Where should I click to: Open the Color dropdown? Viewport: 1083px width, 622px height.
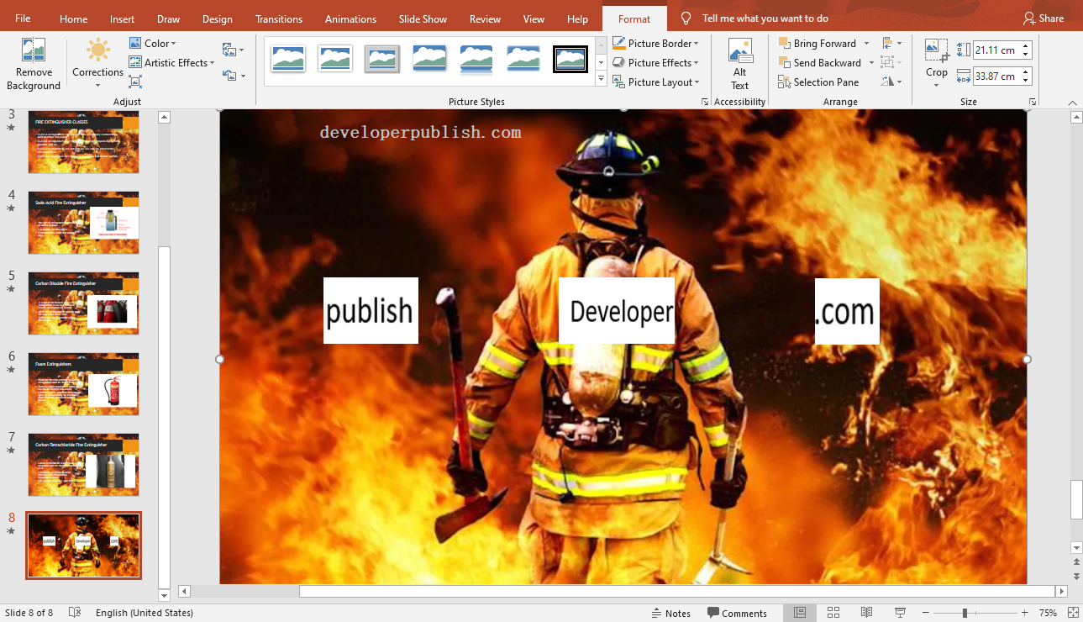tap(152, 43)
